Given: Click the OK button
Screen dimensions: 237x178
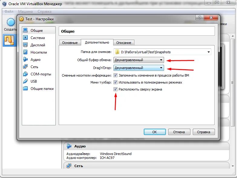Looking at the screenshot, I should click(155, 132).
